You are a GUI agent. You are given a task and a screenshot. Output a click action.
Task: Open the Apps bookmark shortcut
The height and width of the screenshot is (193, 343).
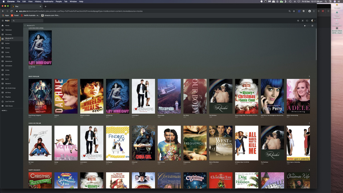(5, 15)
